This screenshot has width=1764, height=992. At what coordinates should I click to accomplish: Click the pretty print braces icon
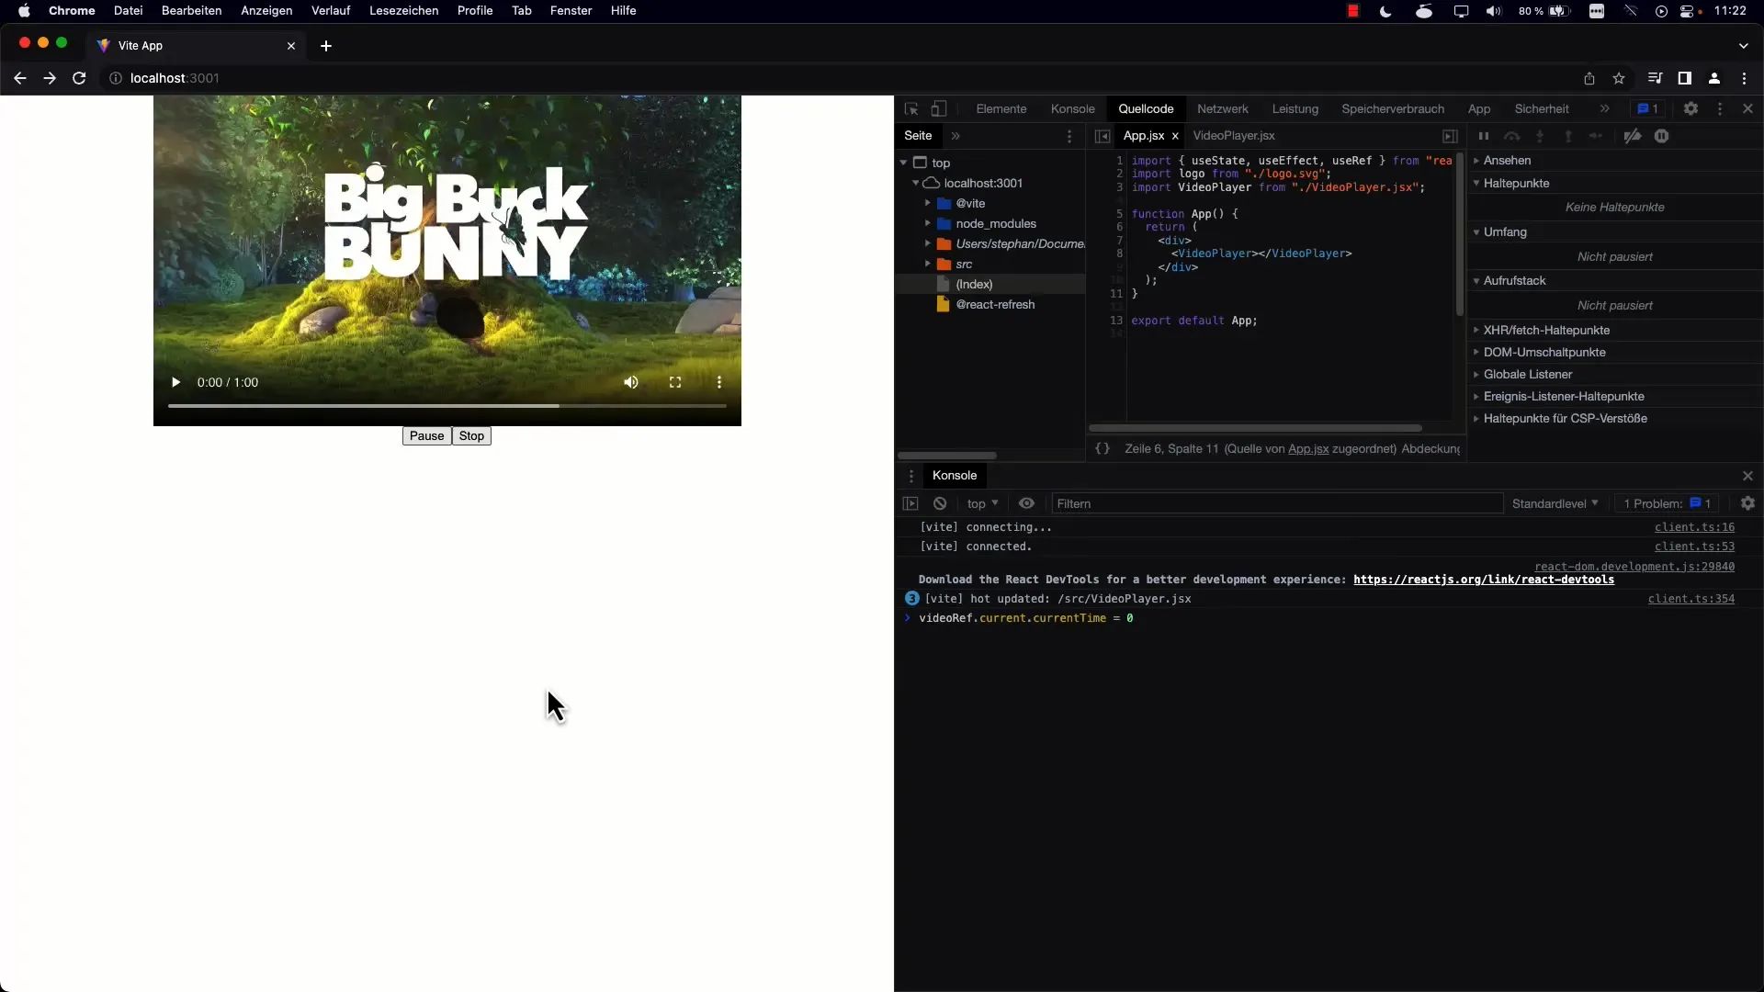[x=1102, y=448]
